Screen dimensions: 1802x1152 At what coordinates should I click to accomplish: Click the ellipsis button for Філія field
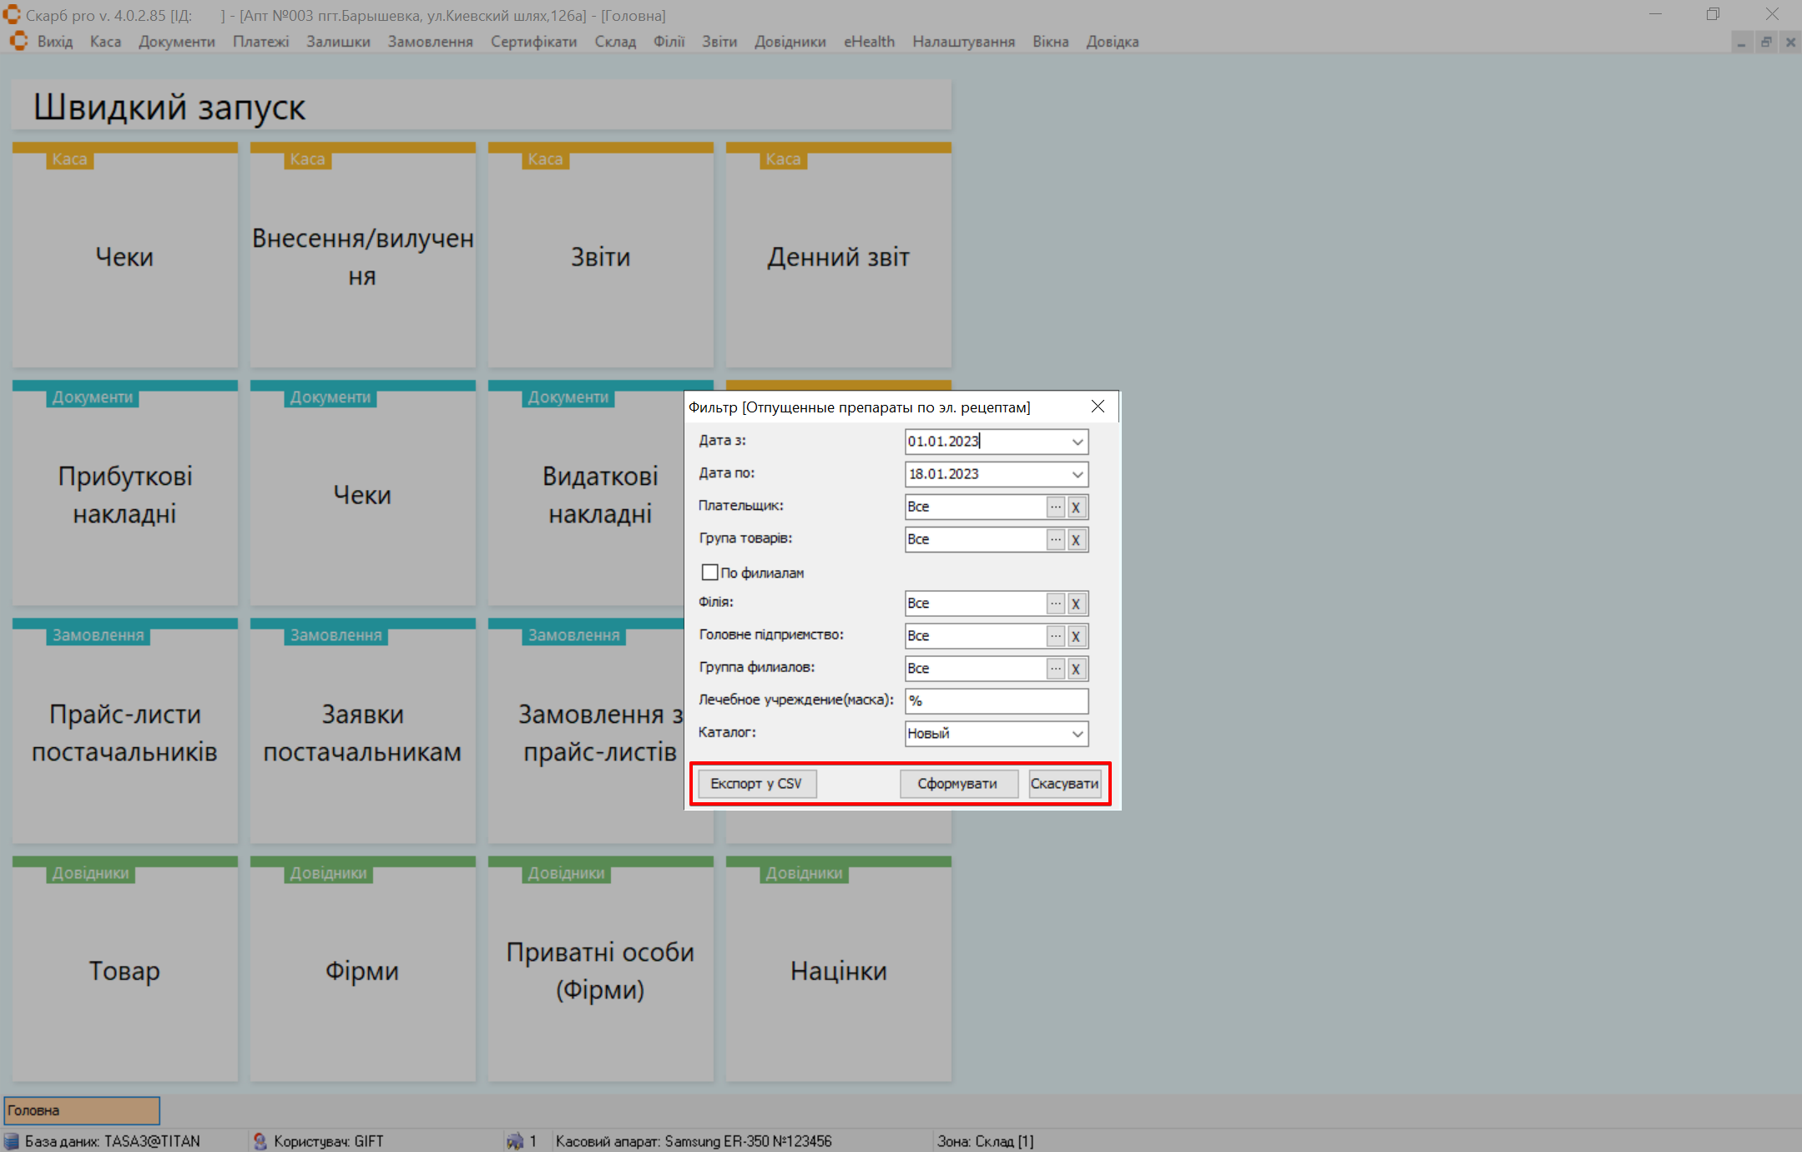[x=1055, y=604]
